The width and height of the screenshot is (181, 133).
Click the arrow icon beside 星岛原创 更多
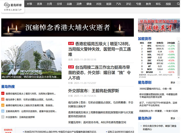[178, 82]
